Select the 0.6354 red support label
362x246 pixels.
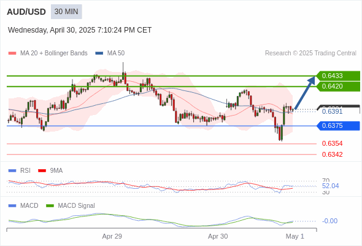[x=332, y=143]
